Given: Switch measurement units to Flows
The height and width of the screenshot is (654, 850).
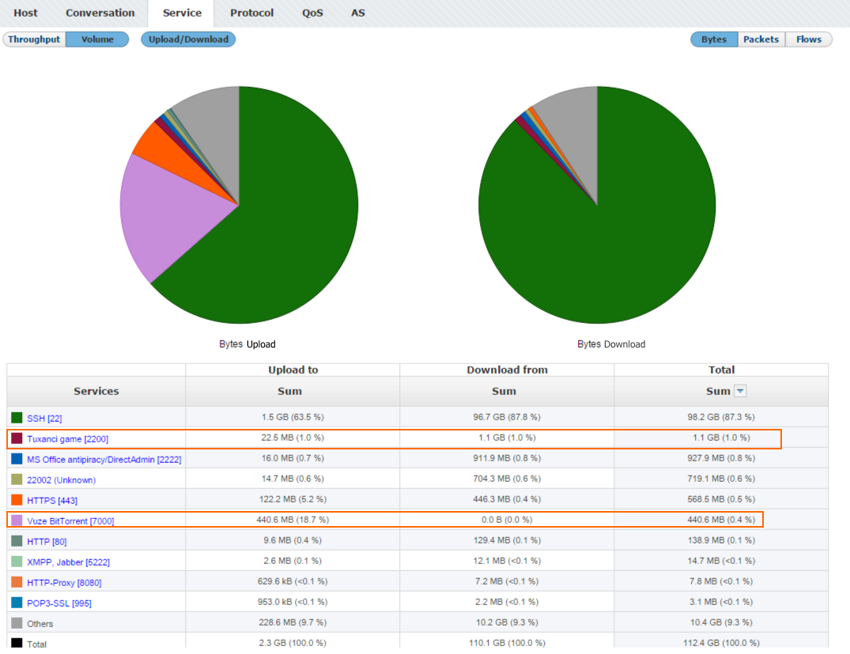Looking at the screenshot, I should tap(808, 39).
